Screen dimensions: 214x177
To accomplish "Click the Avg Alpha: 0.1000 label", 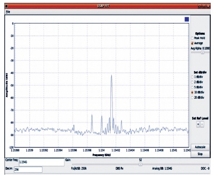I will tap(200, 49).
